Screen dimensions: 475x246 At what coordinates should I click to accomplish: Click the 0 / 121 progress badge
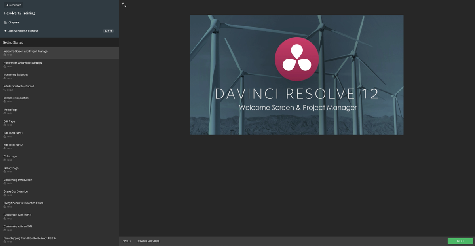tap(108, 31)
